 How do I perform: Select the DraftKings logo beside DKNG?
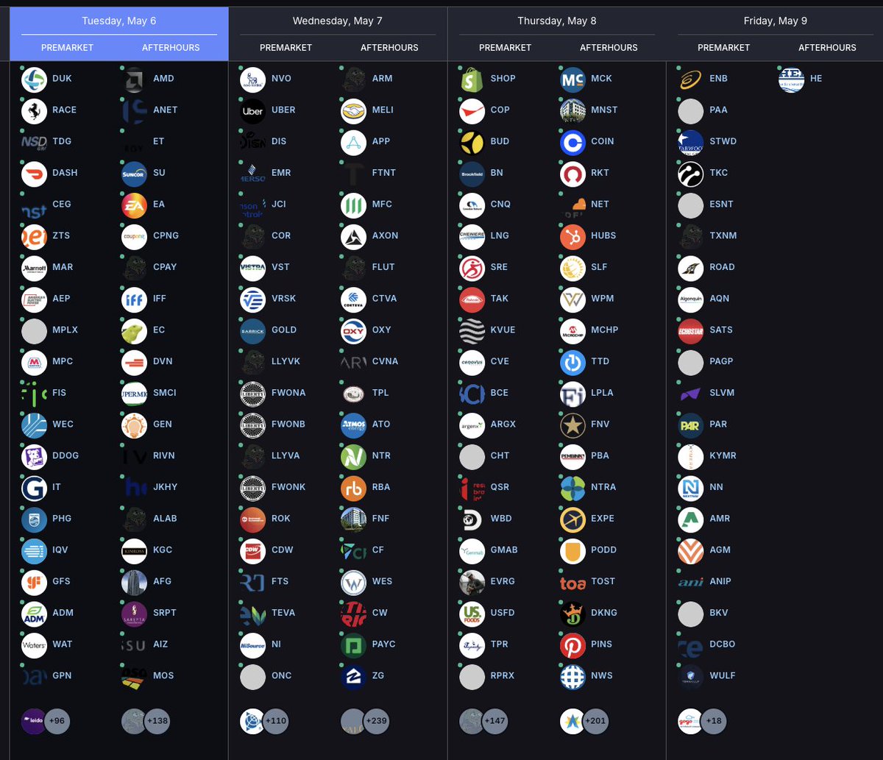(x=572, y=614)
